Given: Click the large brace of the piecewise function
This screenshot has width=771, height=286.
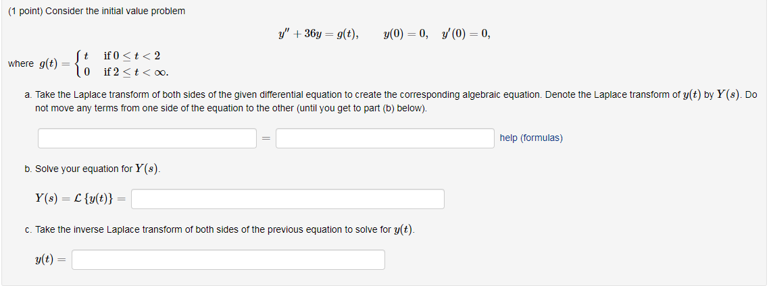Looking at the screenshot, I should pos(80,63).
